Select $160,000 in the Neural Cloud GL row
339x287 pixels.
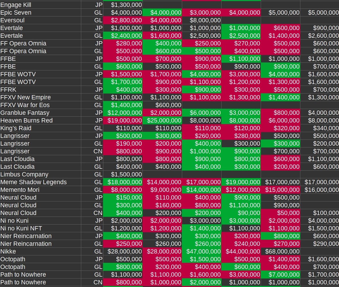tap(162, 205)
